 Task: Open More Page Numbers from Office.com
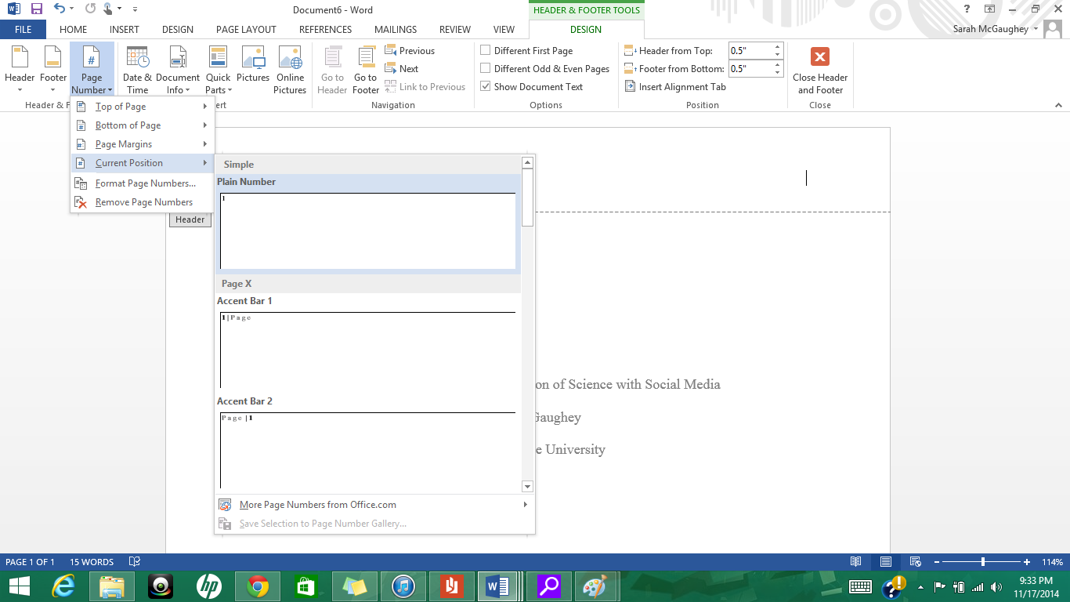click(318, 505)
